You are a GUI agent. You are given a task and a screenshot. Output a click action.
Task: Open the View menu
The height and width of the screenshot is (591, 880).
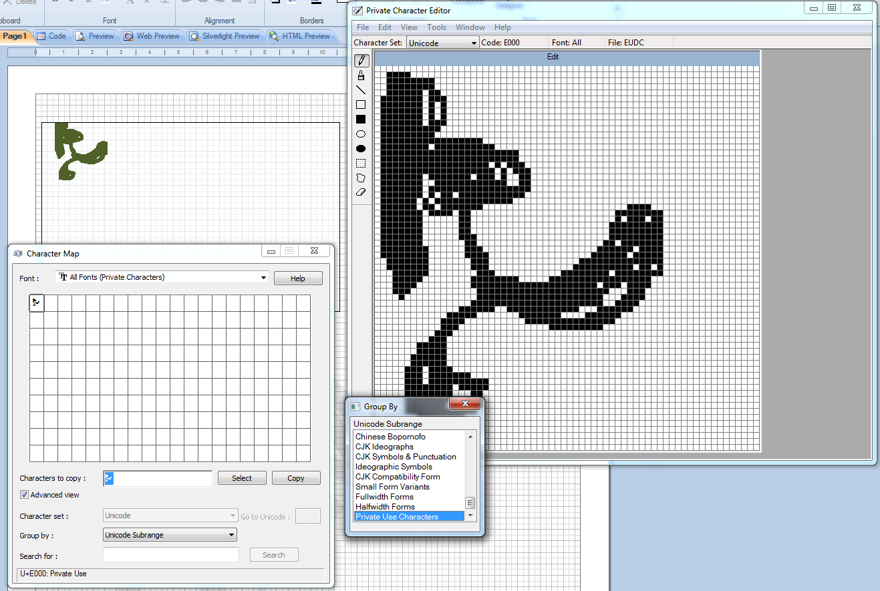[410, 27]
